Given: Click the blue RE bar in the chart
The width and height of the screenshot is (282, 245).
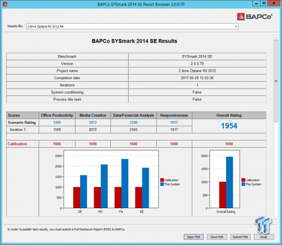Looking at the screenshot, I should [146, 188].
